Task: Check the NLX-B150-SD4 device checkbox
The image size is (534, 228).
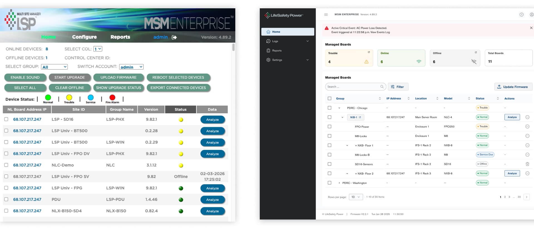Action: click(x=6, y=211)
